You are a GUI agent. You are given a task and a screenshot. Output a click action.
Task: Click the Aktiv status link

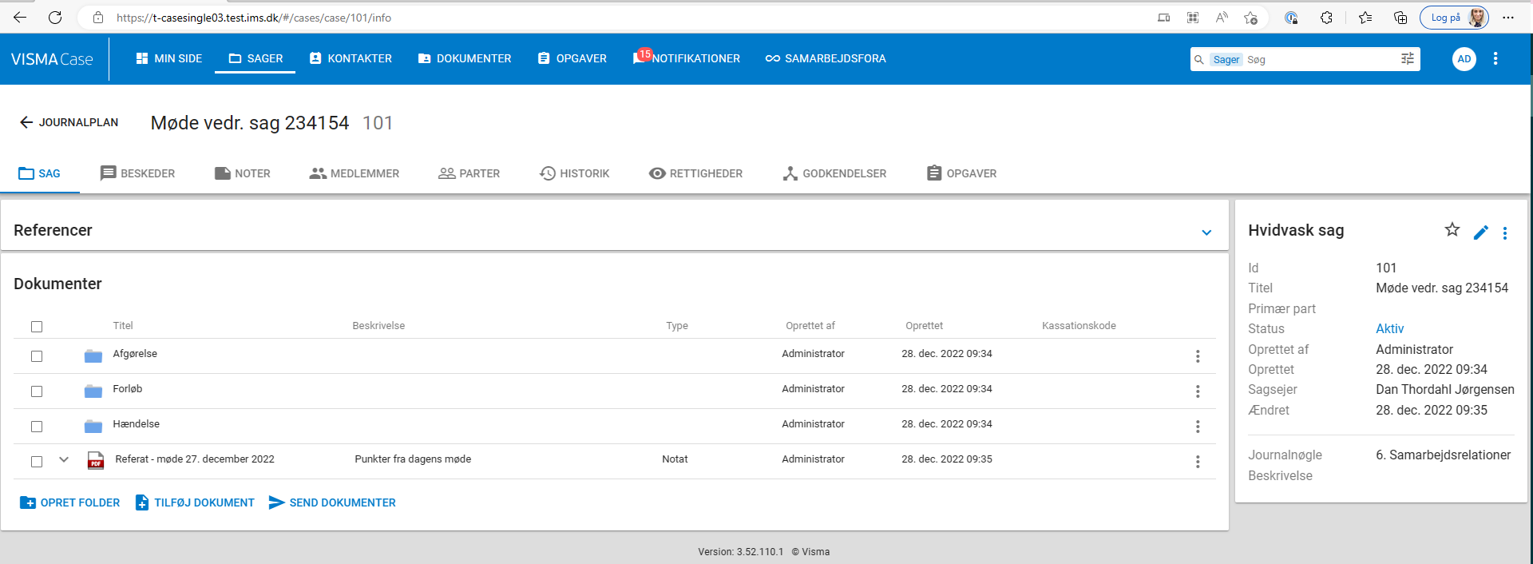1389,328
